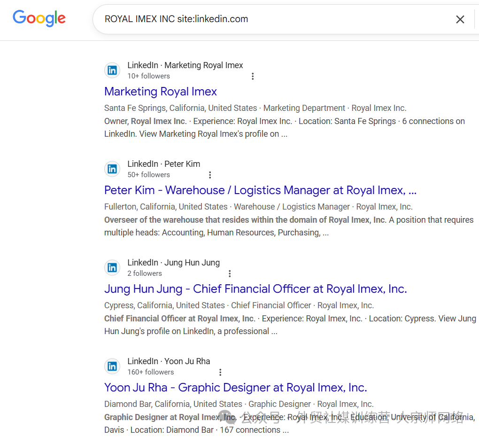
Task: Open three-dot menu for Yoon Ju Rha result
Action: (220, 372)
